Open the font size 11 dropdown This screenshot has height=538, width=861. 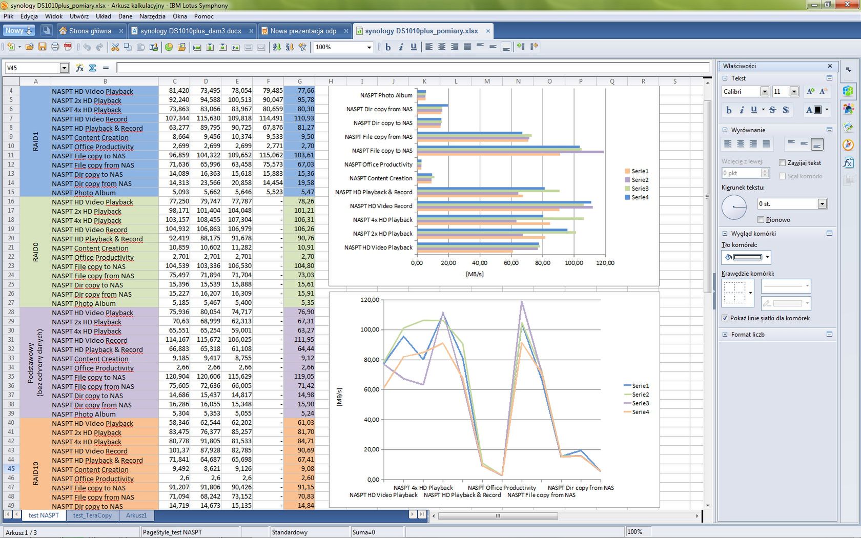click(794, 92)
